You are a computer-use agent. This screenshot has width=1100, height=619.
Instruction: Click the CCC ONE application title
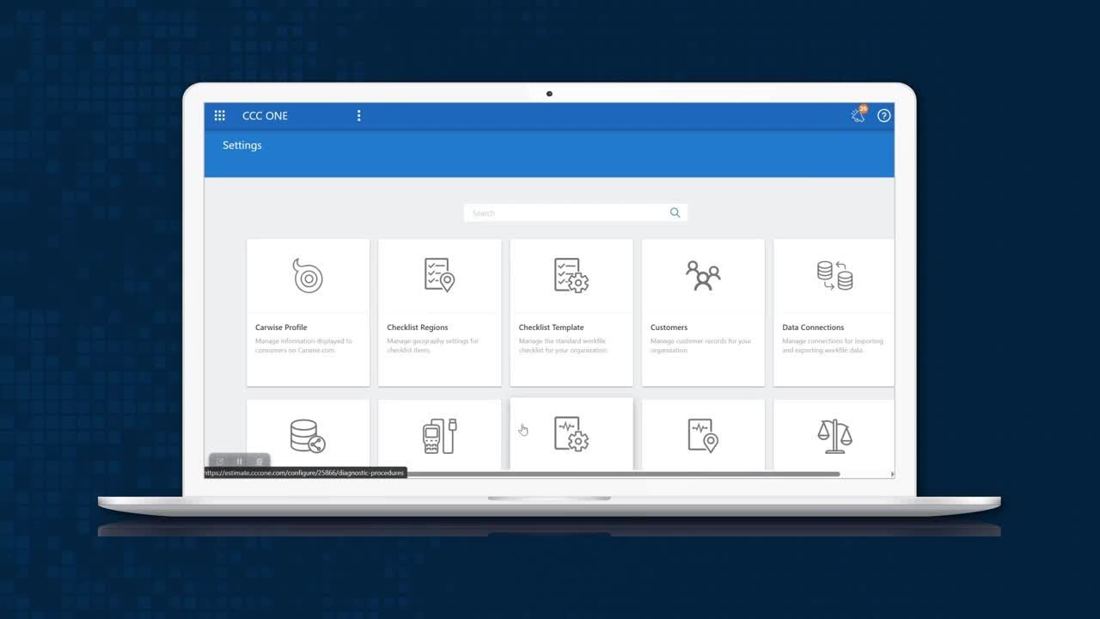(x=265, y=115)
